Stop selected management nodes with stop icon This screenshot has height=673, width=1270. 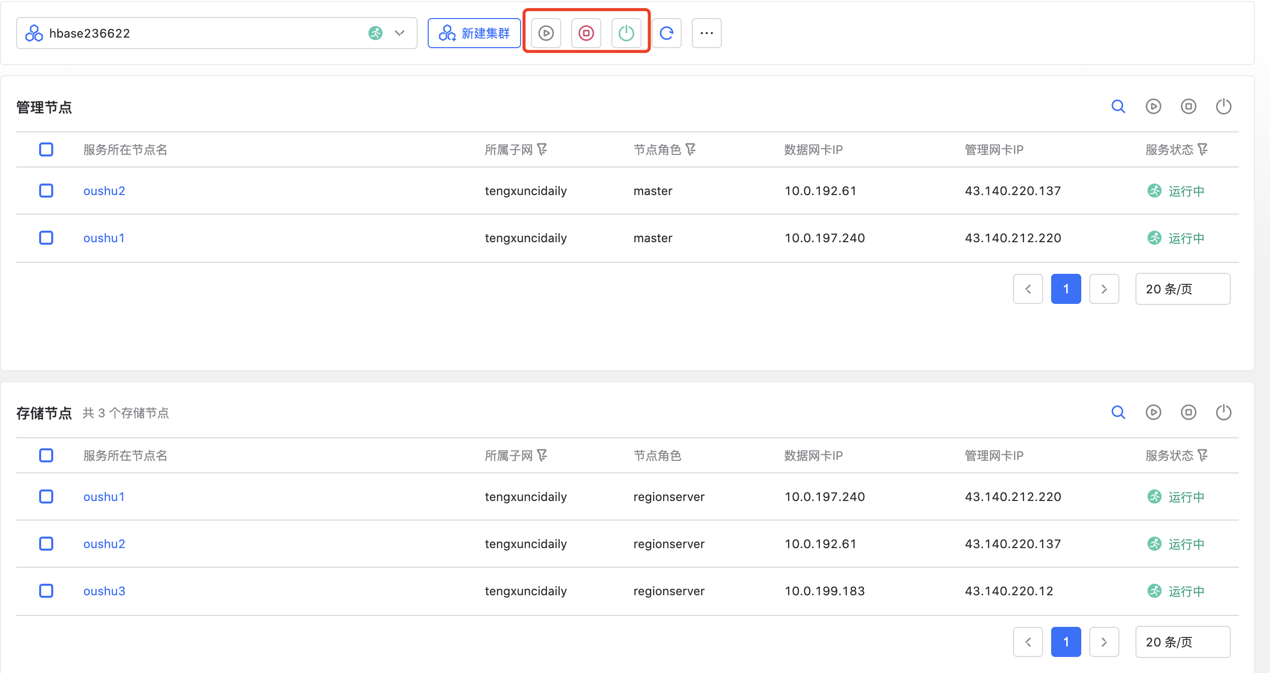pos(1188,106)
